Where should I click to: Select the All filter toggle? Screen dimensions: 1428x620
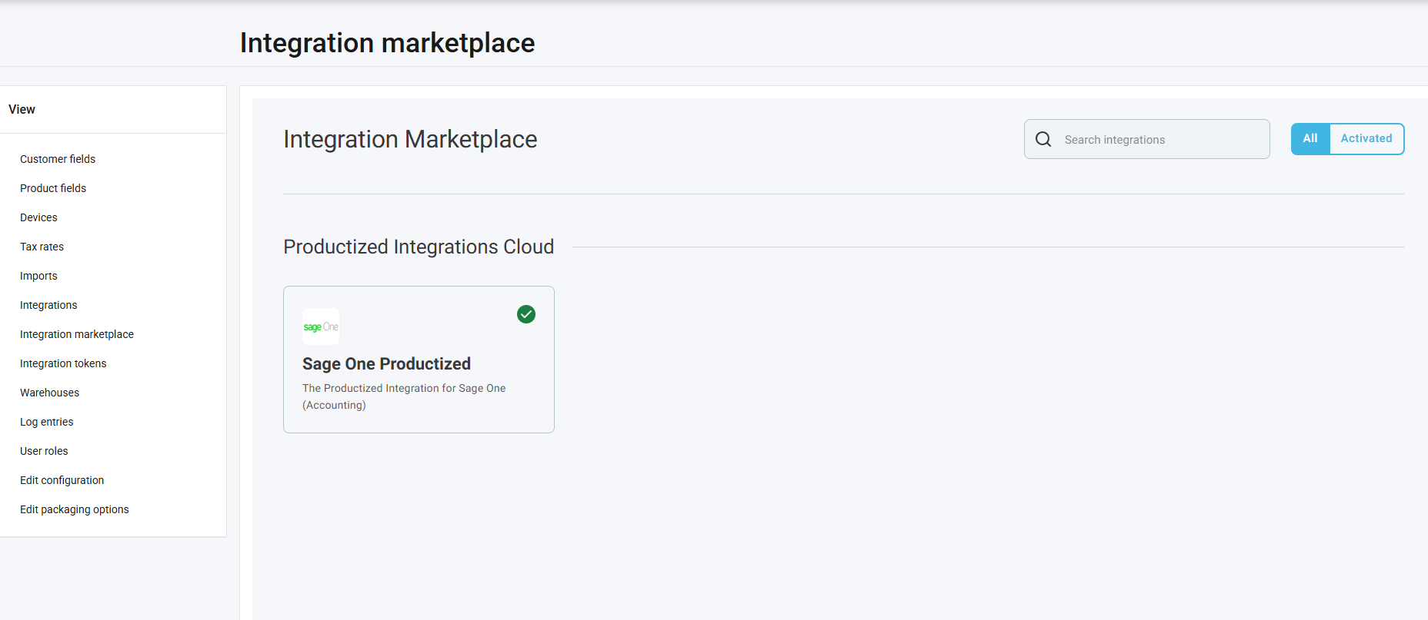pos(1310,139)
